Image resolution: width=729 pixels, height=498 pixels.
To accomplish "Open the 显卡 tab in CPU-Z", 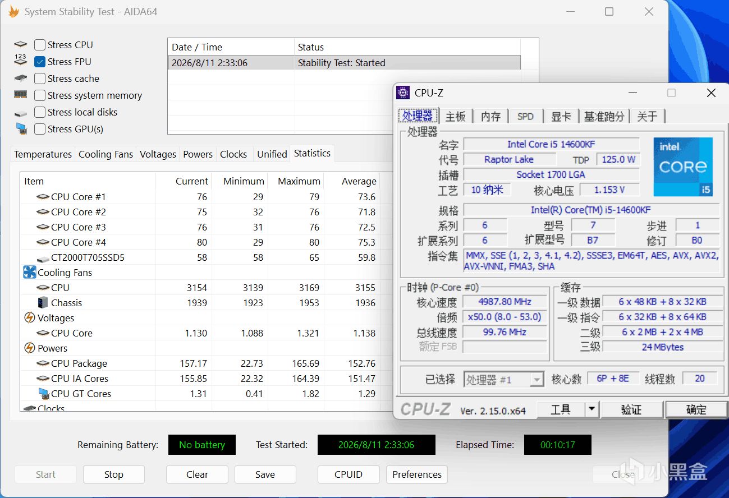I will [561, 116].
